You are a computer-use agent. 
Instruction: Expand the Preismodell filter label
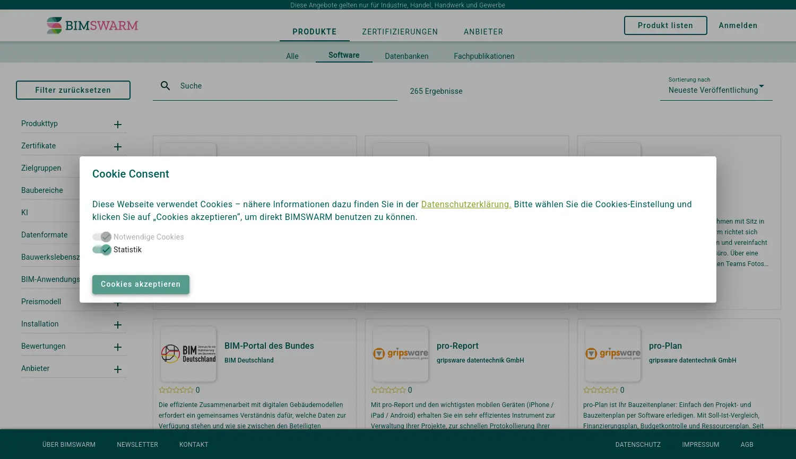[x=41, y=302]
